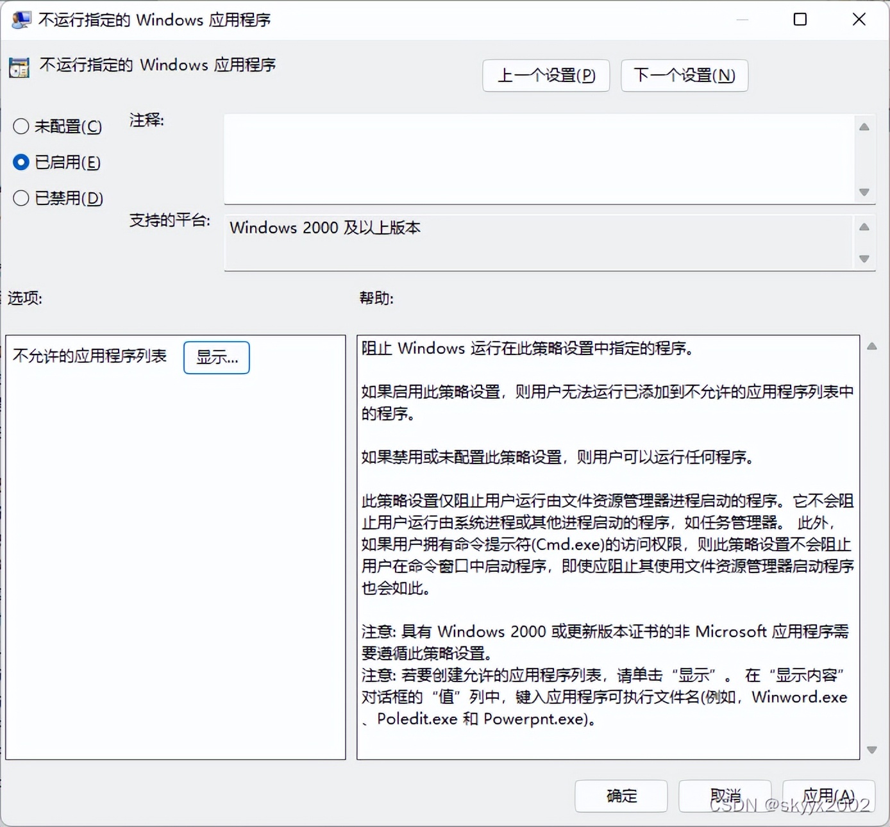Image resolution: width=890 pixels, height=827 pixels.
Task: Open the disallowed applications list via 显示...
Action: (x=216, y=358)
